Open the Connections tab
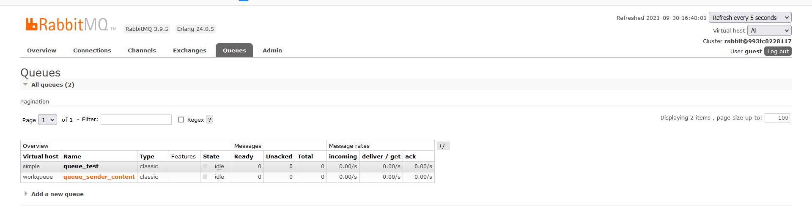Image resolution: width=812 pixels, height=207 pixels. 92,50
